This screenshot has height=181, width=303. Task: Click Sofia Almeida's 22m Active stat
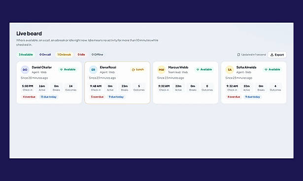coord(246,88)
